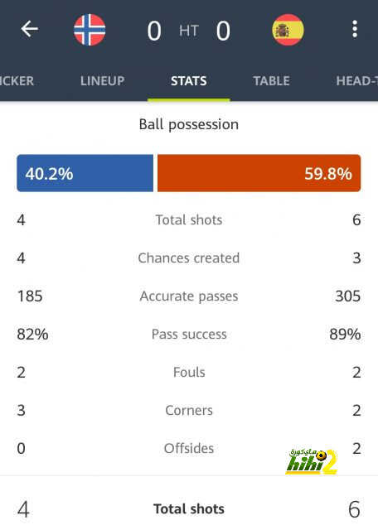Switch to the LINEUP tab
Screen dimensions: 378x530
pyautogui.click(x=102, y=80)
